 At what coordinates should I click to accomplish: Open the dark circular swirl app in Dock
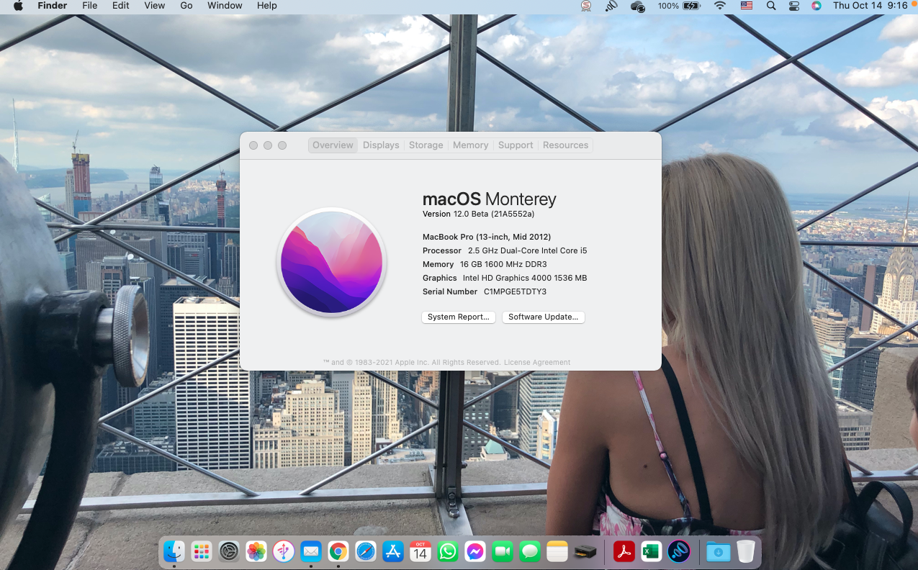679,552
